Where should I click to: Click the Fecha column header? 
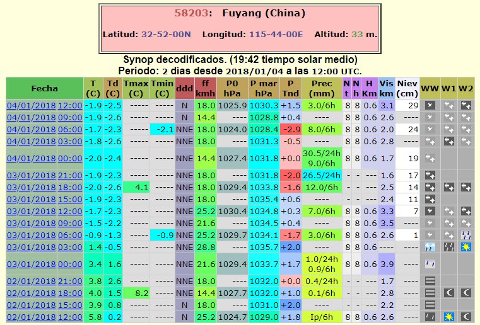tap(44, 88)
